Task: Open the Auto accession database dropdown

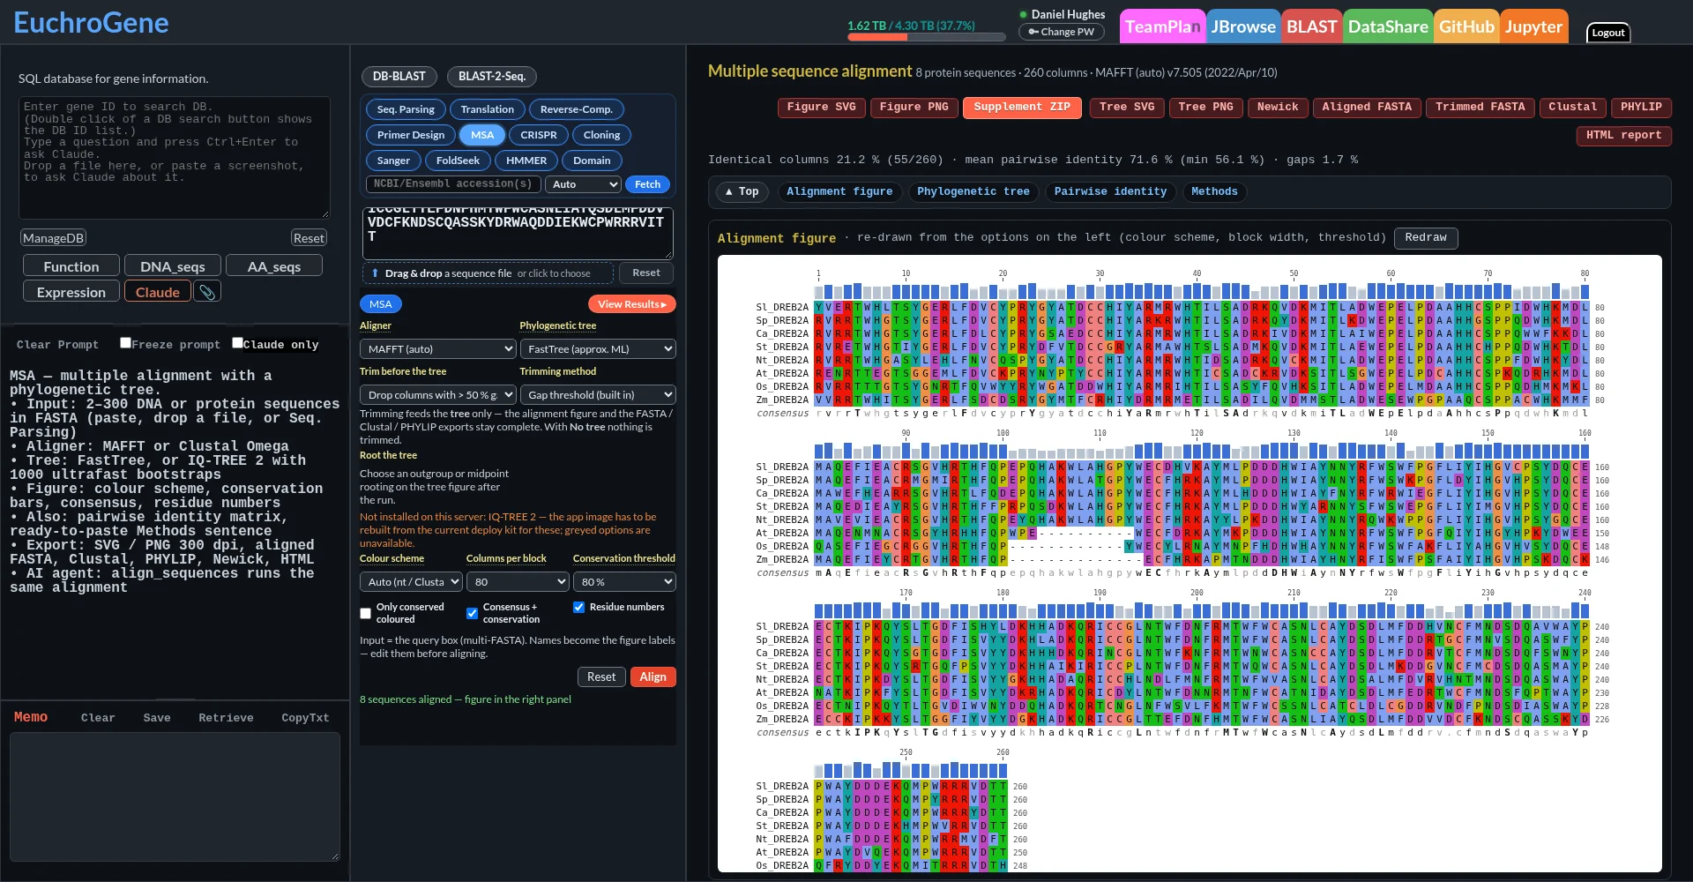Action: click(x=583, y=184)
